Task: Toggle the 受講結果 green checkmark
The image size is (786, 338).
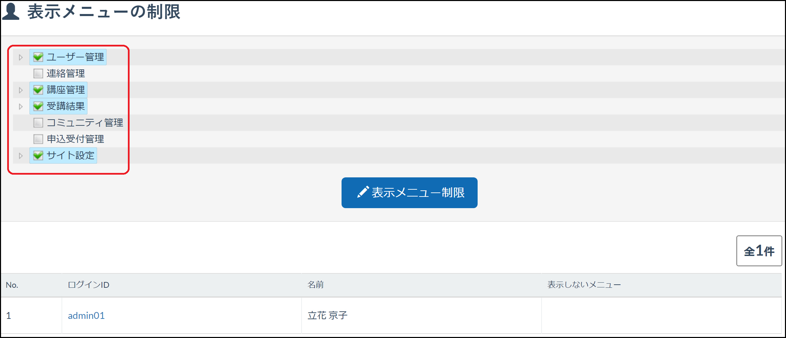Action: click(38, 106)
